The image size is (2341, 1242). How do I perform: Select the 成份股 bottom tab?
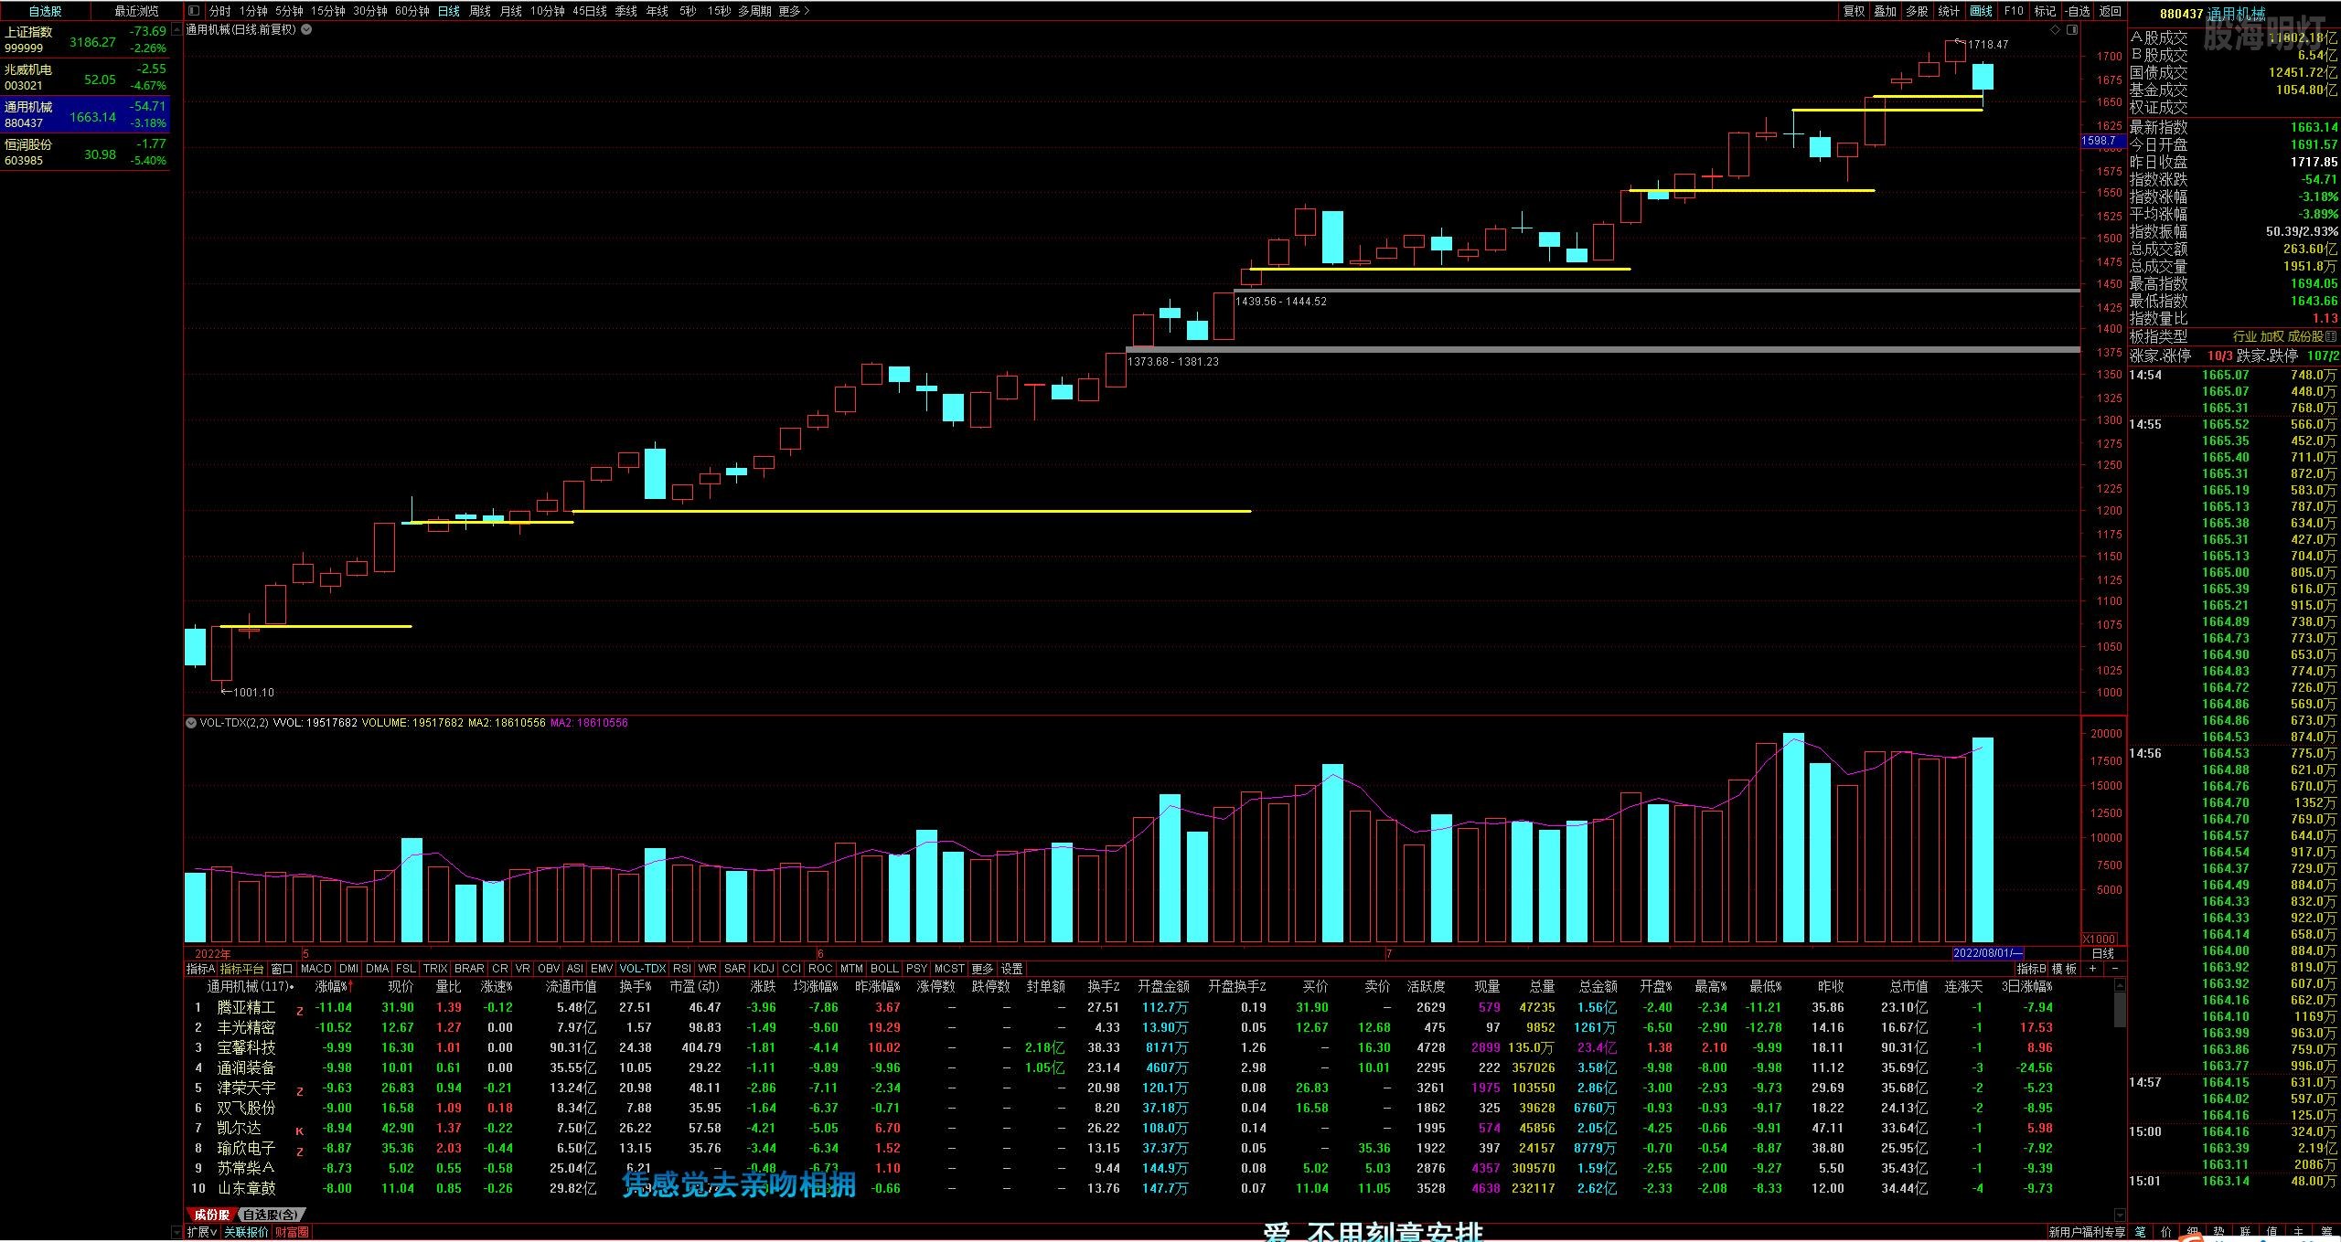coord(211,1215)
